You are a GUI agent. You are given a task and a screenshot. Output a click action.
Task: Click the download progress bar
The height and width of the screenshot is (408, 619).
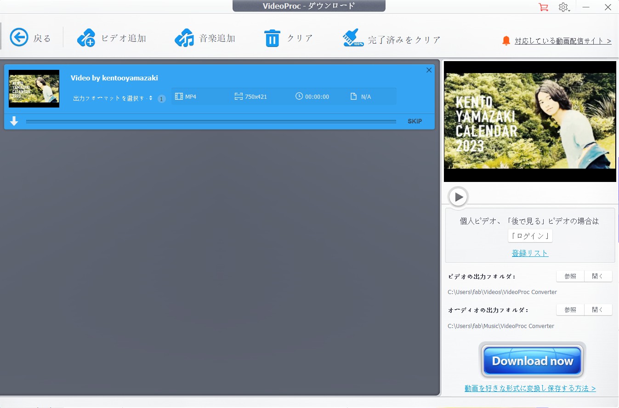tap(211, 122)
